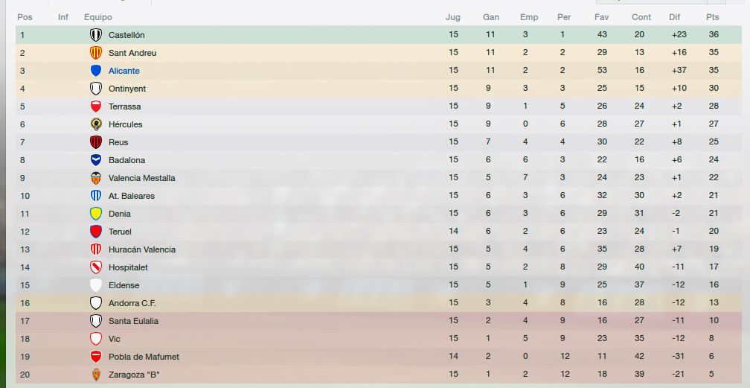Select the Andorra C.F. row

(378, 303)
